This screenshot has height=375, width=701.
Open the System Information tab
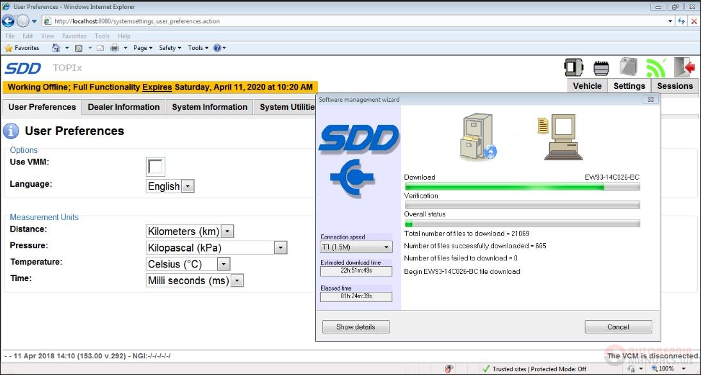coord(209,107)
